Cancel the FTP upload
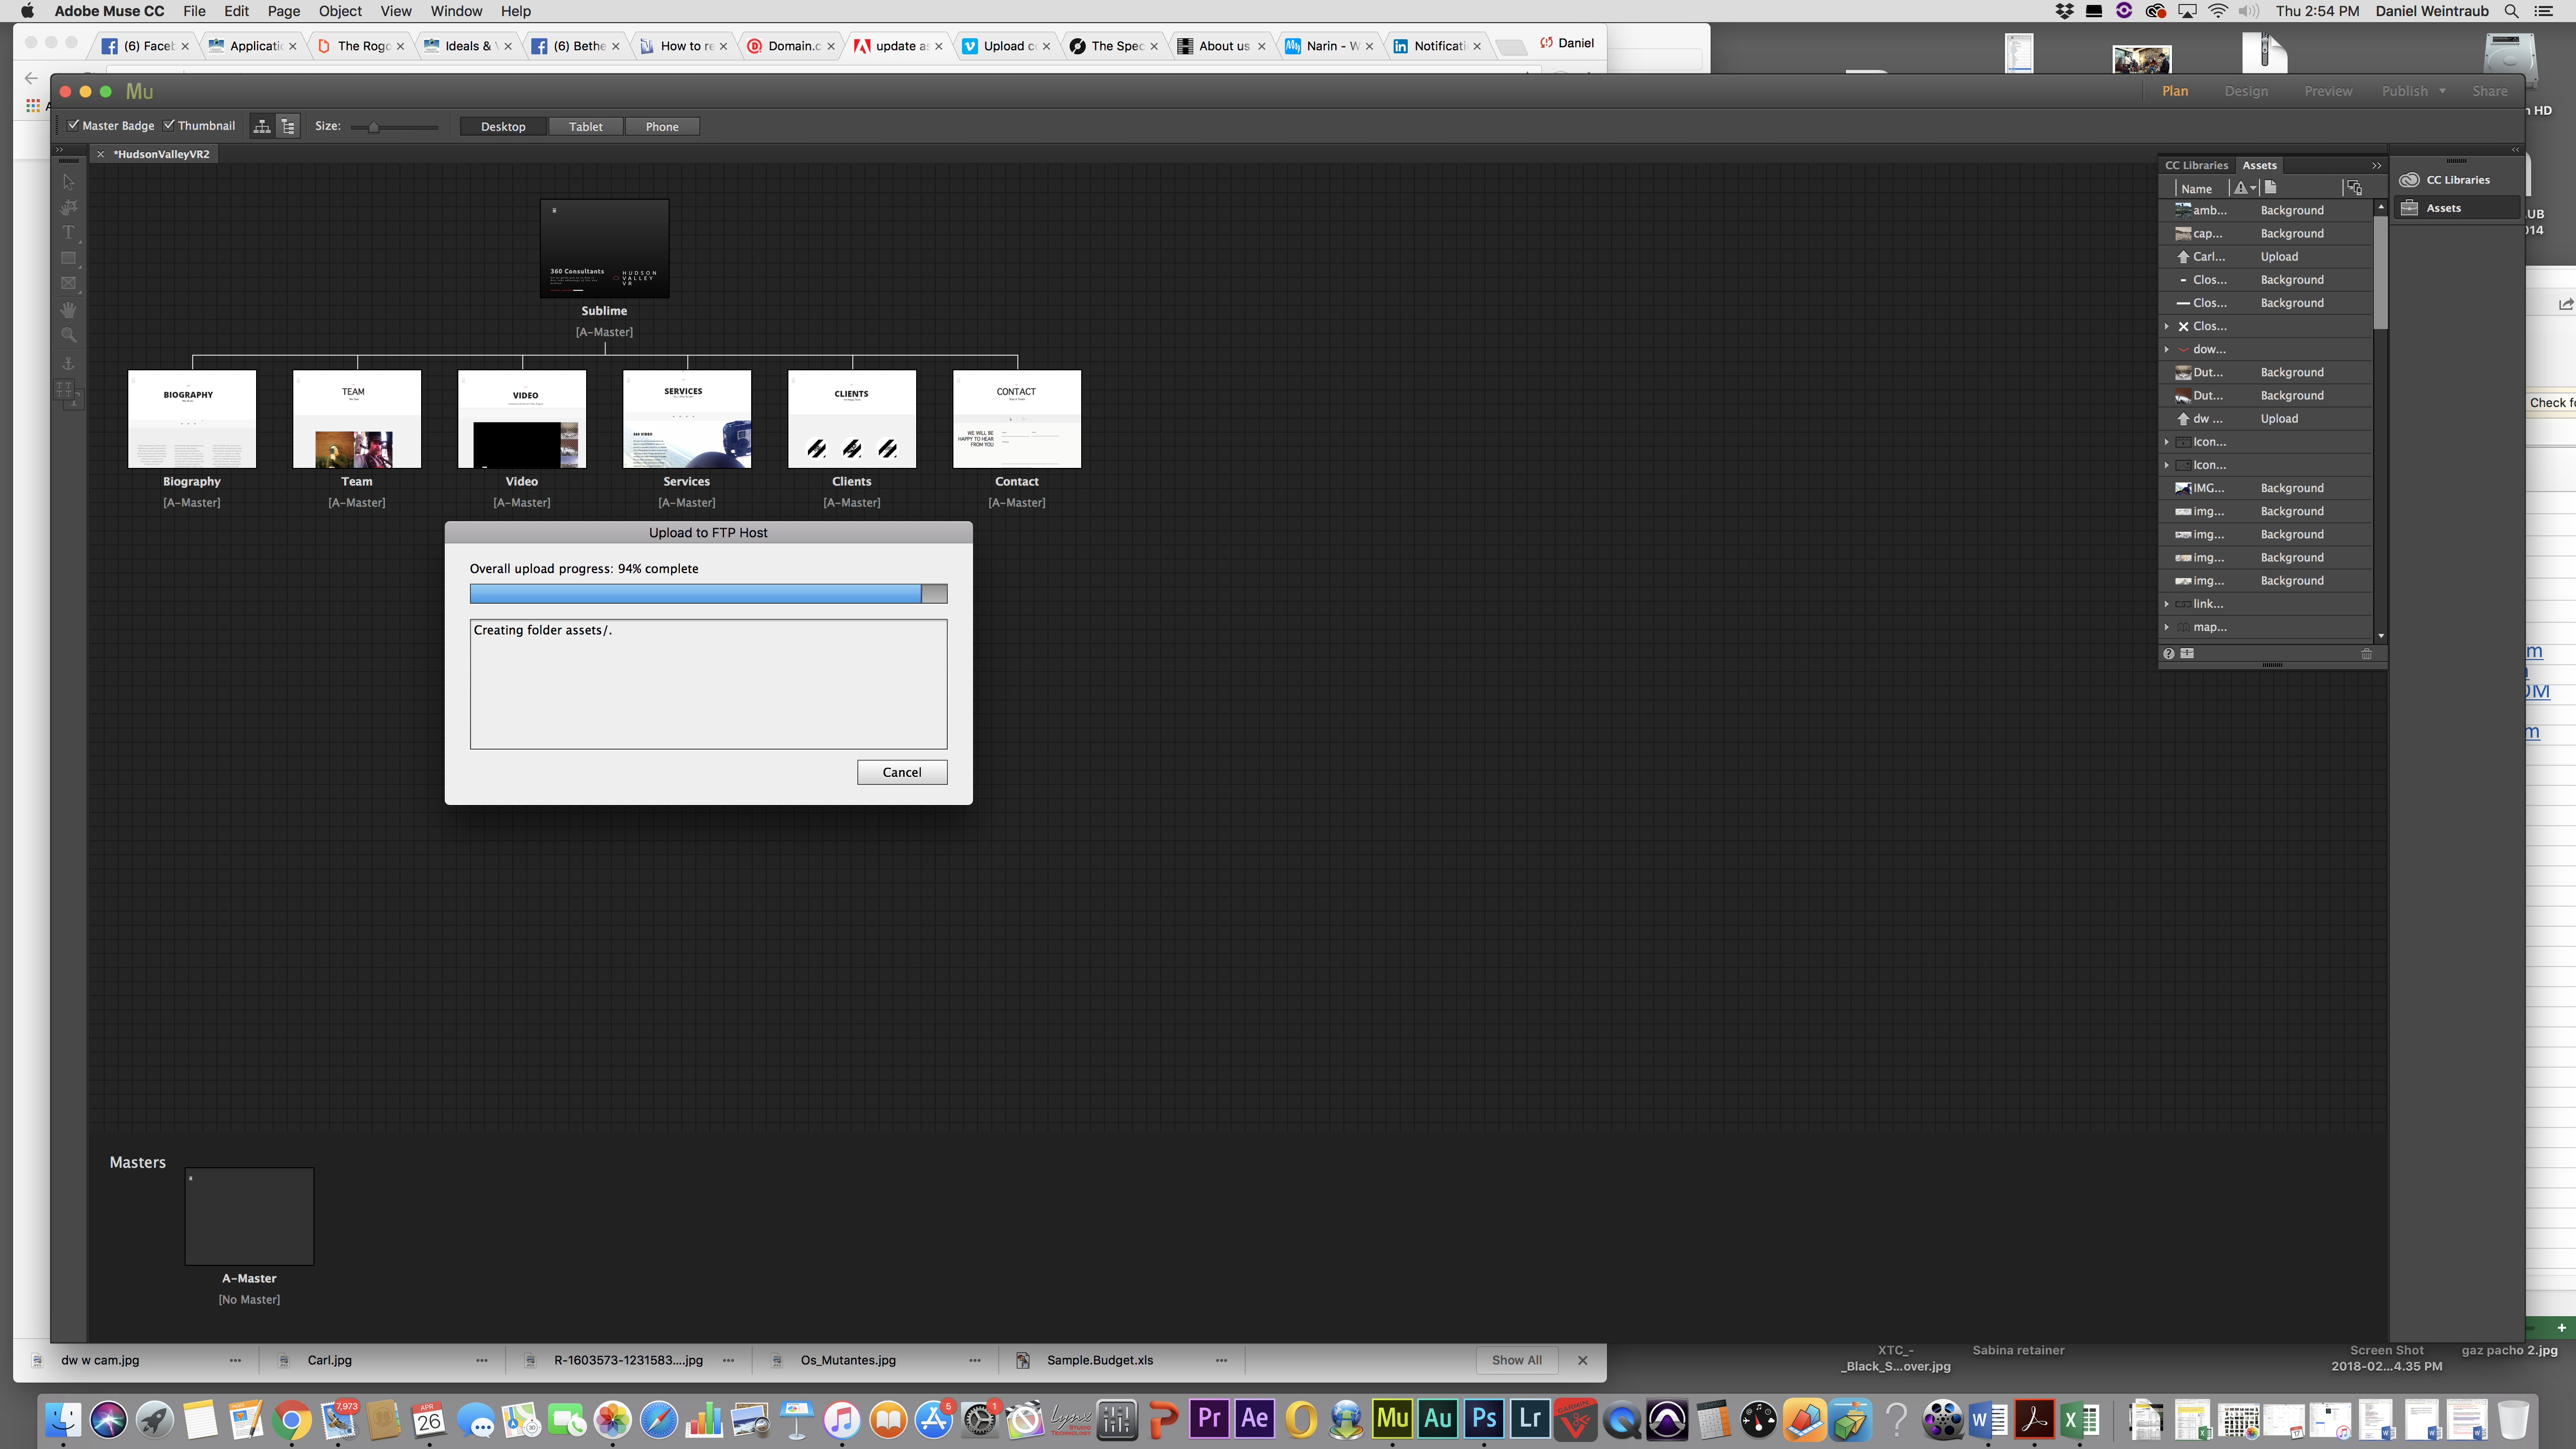Image resolution: width=2576 pixels, height=1449 pixels. [x=902, y=772]
